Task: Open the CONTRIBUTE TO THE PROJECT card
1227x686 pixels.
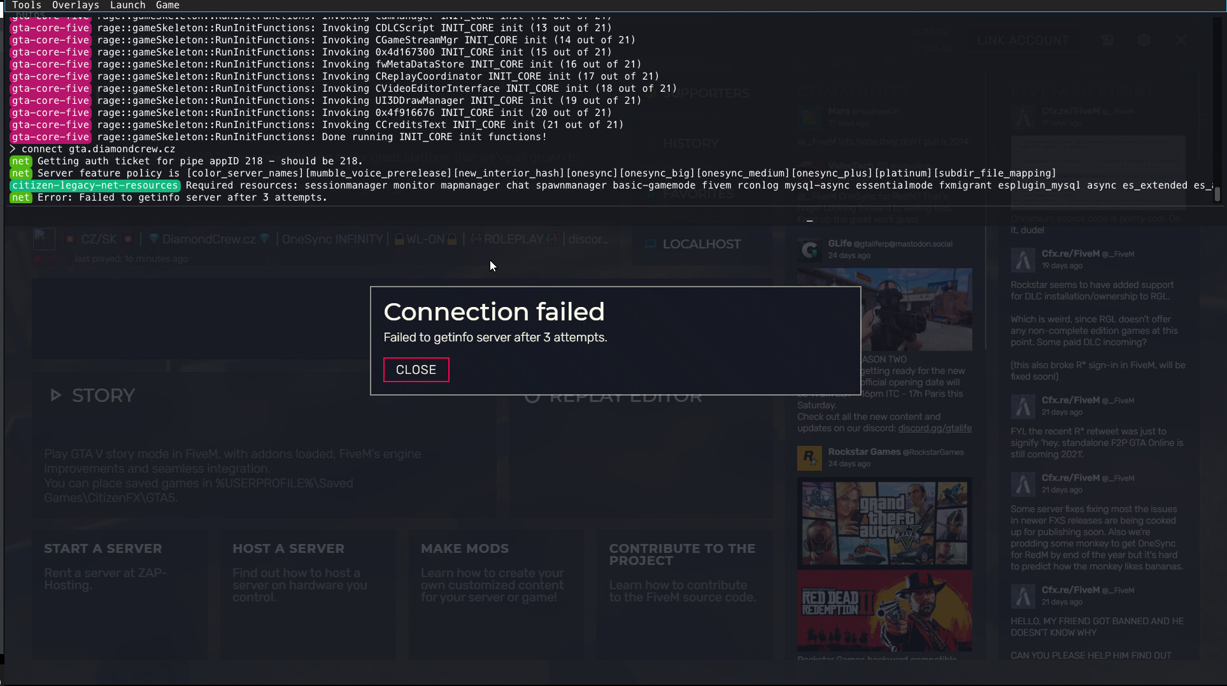Action: 683,594
